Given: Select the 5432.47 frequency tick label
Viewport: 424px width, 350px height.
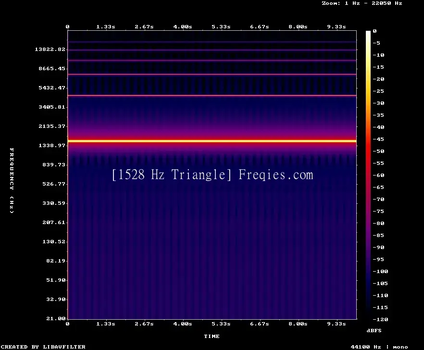Looking at the screenshot, I should [x=52, y=87].
